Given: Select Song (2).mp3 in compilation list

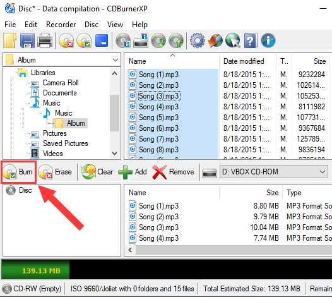Looking at the screenshot, I should pos(158,217).
